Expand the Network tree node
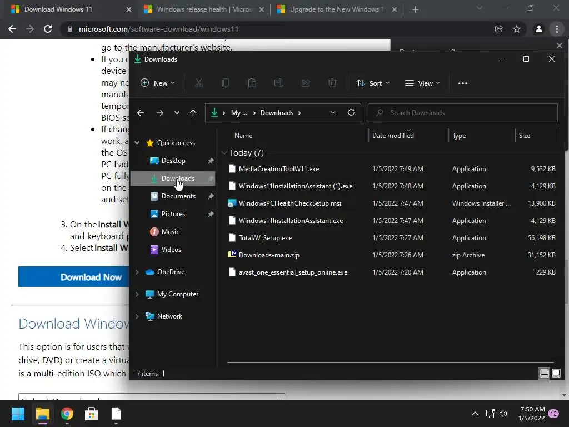569x427 pixels. point(137,316)
